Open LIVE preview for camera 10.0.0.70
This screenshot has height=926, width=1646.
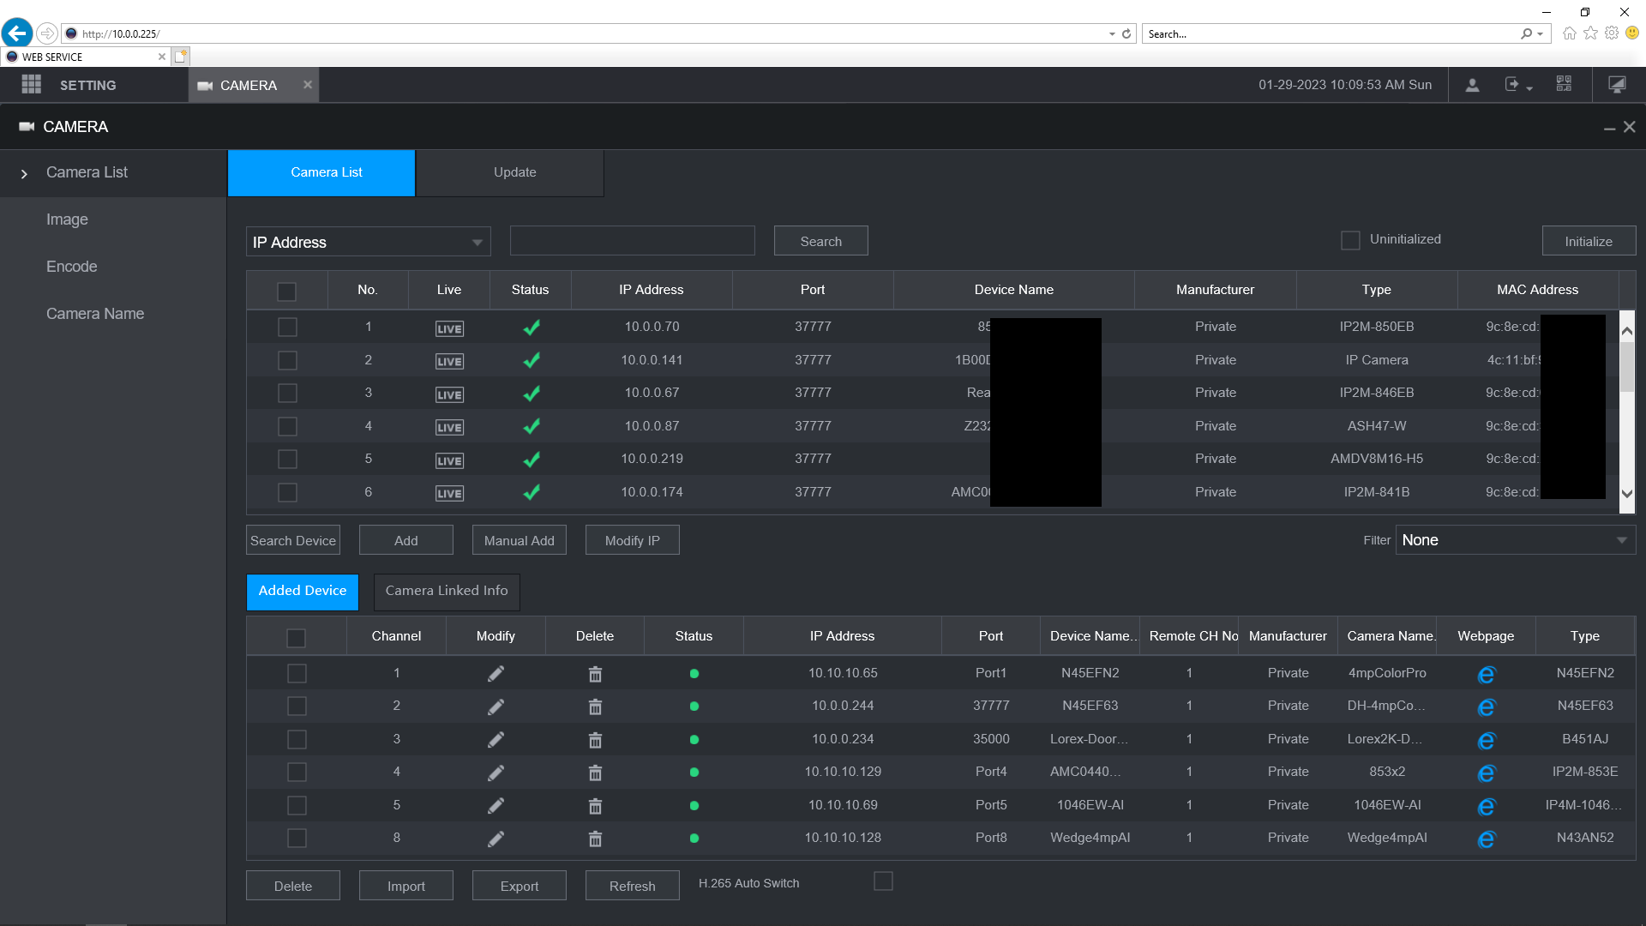449,328
